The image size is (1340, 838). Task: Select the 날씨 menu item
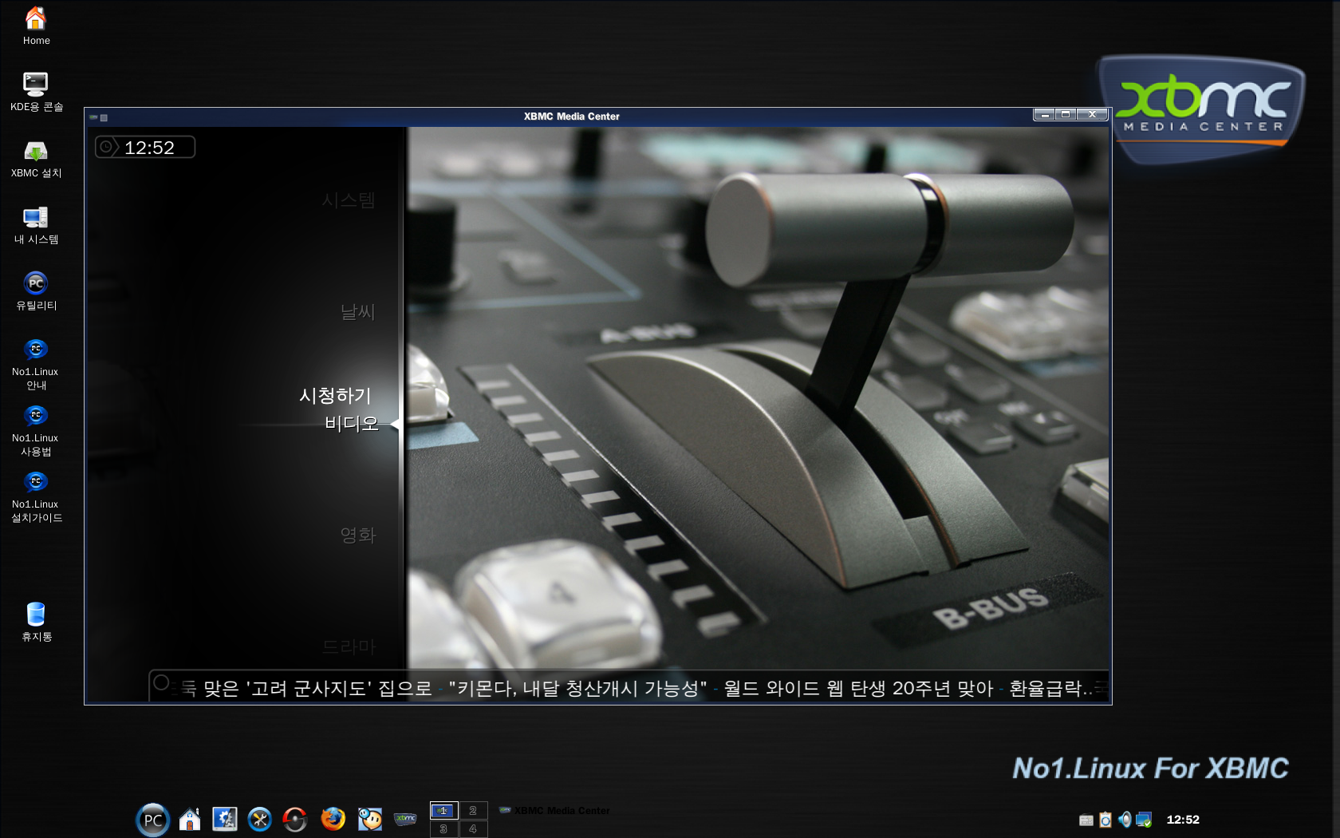(358, 312)
